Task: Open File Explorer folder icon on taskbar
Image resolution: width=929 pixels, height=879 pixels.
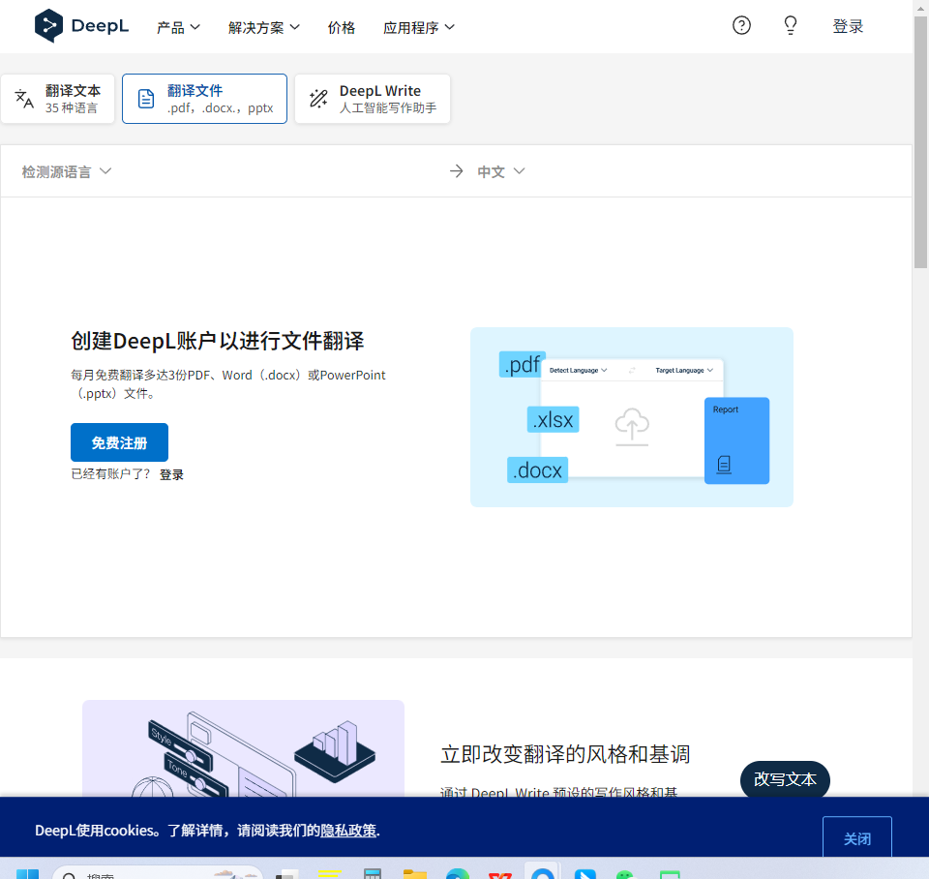Action: coord(415,873)
